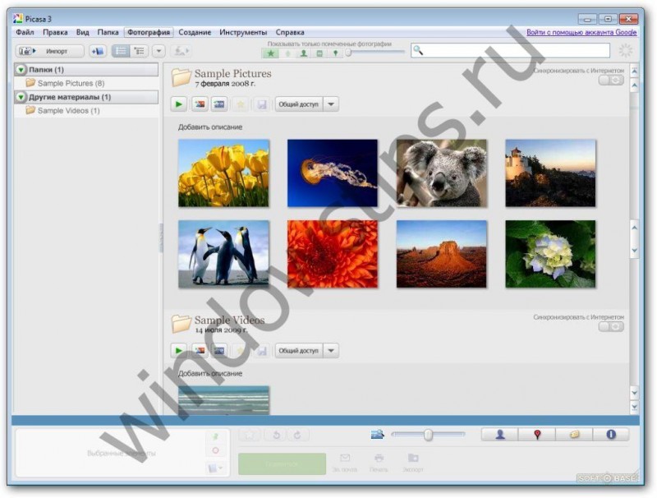Click the thumbnail size slider handle

click(x=428, y=435)
